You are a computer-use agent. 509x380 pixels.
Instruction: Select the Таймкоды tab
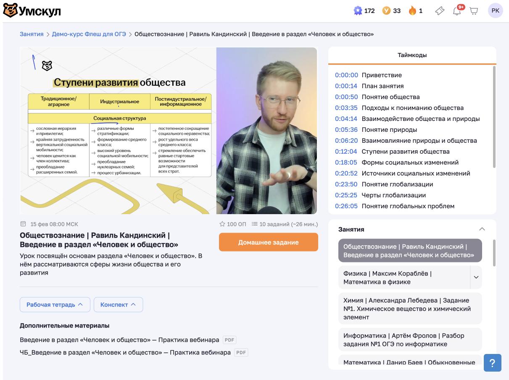[412, 55]
